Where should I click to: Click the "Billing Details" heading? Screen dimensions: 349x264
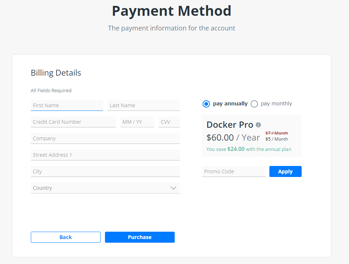pos(56,73)
